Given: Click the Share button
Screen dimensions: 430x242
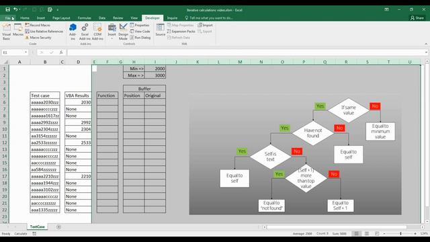Looking at the screenshot, I should (x=417, y=18).
